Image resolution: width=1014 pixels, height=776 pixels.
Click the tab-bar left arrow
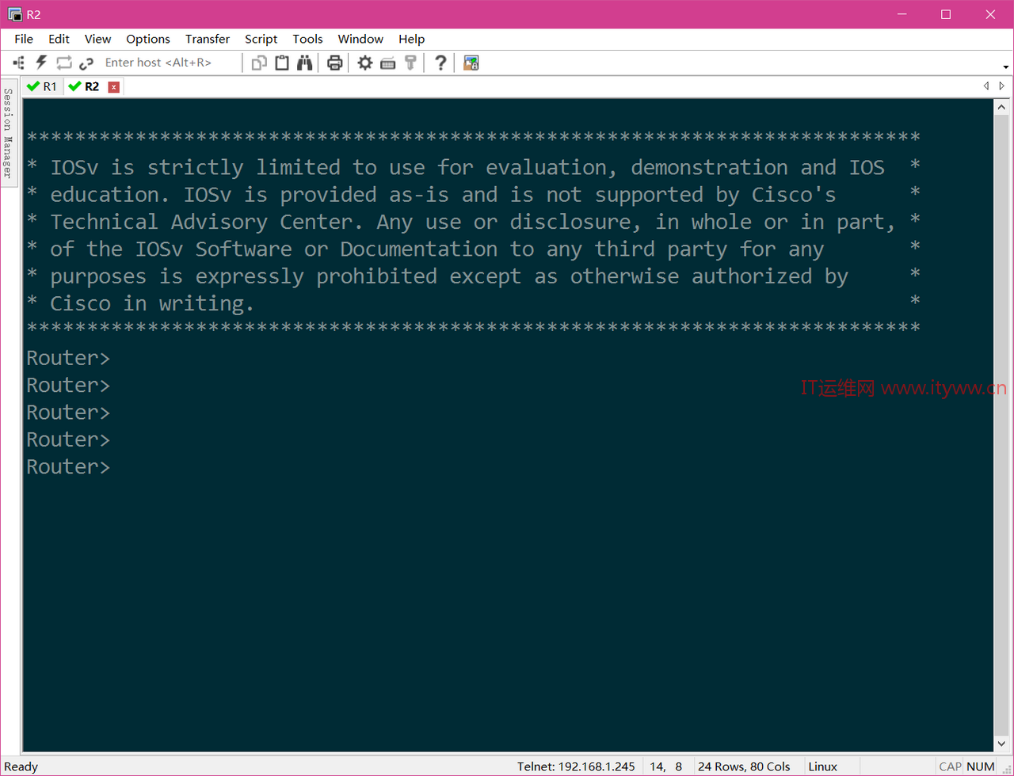pos(986,86)
